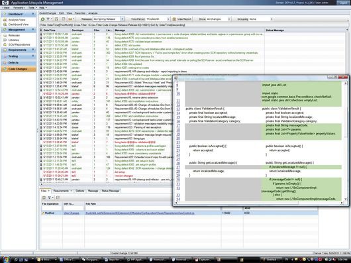Click the Back button
Screen dimensions: 351x263
(6, 7)
